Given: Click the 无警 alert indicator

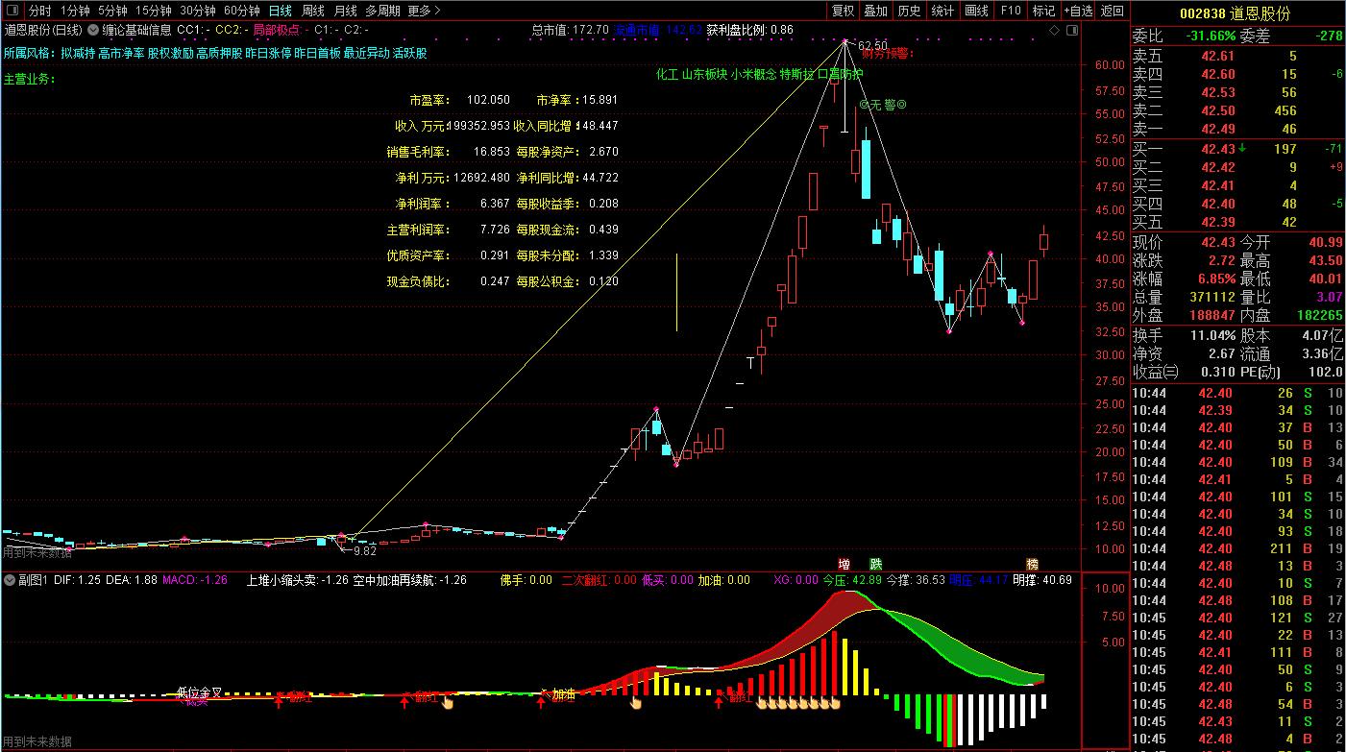Looking at the screenshot, I should coord(882,104).
